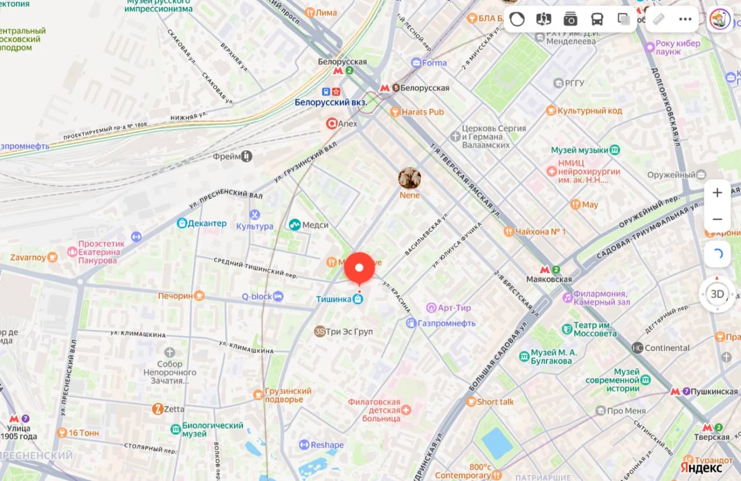
Task: Select the Музей музыки place marker
Action: pyautogui.click(x=615, y=150)
